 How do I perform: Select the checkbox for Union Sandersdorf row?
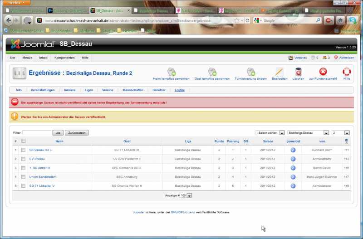[x=23, y=176]
